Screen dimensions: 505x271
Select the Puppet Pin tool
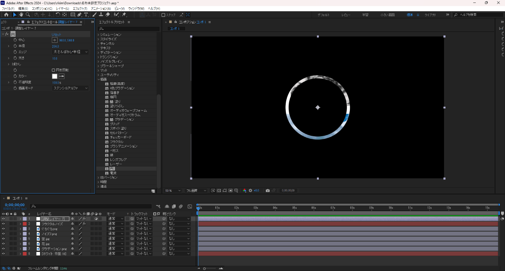tap(124, 15)
